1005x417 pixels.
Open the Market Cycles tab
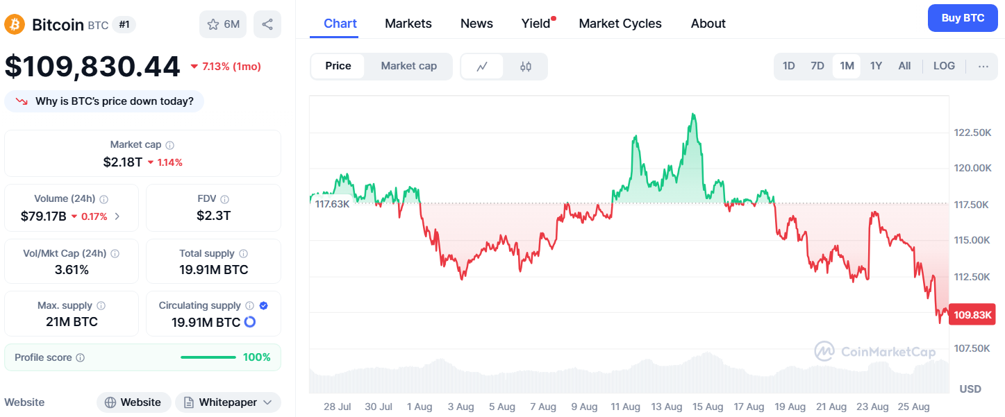point(620,23)
